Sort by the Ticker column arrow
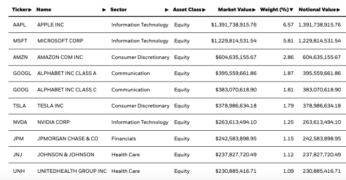This screenshot has width=346, height=180. pyautogui.click(x=30, y=10)
